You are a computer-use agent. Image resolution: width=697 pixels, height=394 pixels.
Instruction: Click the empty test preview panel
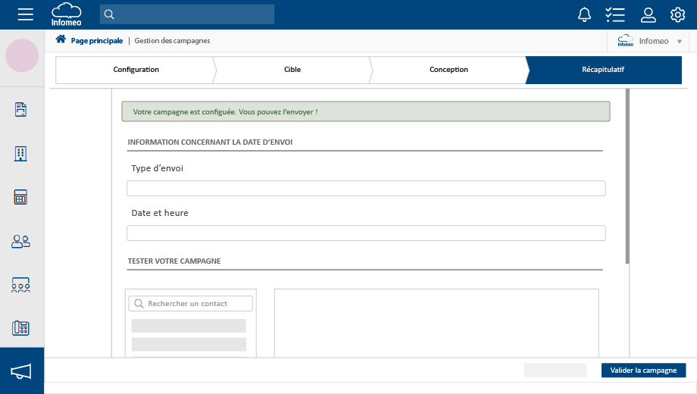click(436, 324)
